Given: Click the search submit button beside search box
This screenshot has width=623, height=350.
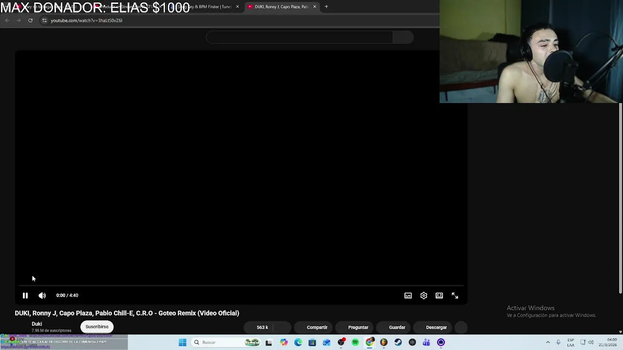Looking at the screenshot, I should pos(403,37).
